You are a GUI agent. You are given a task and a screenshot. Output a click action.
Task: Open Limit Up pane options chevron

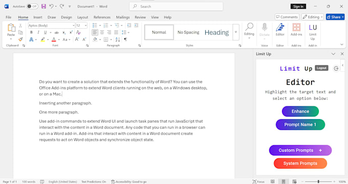333,54
